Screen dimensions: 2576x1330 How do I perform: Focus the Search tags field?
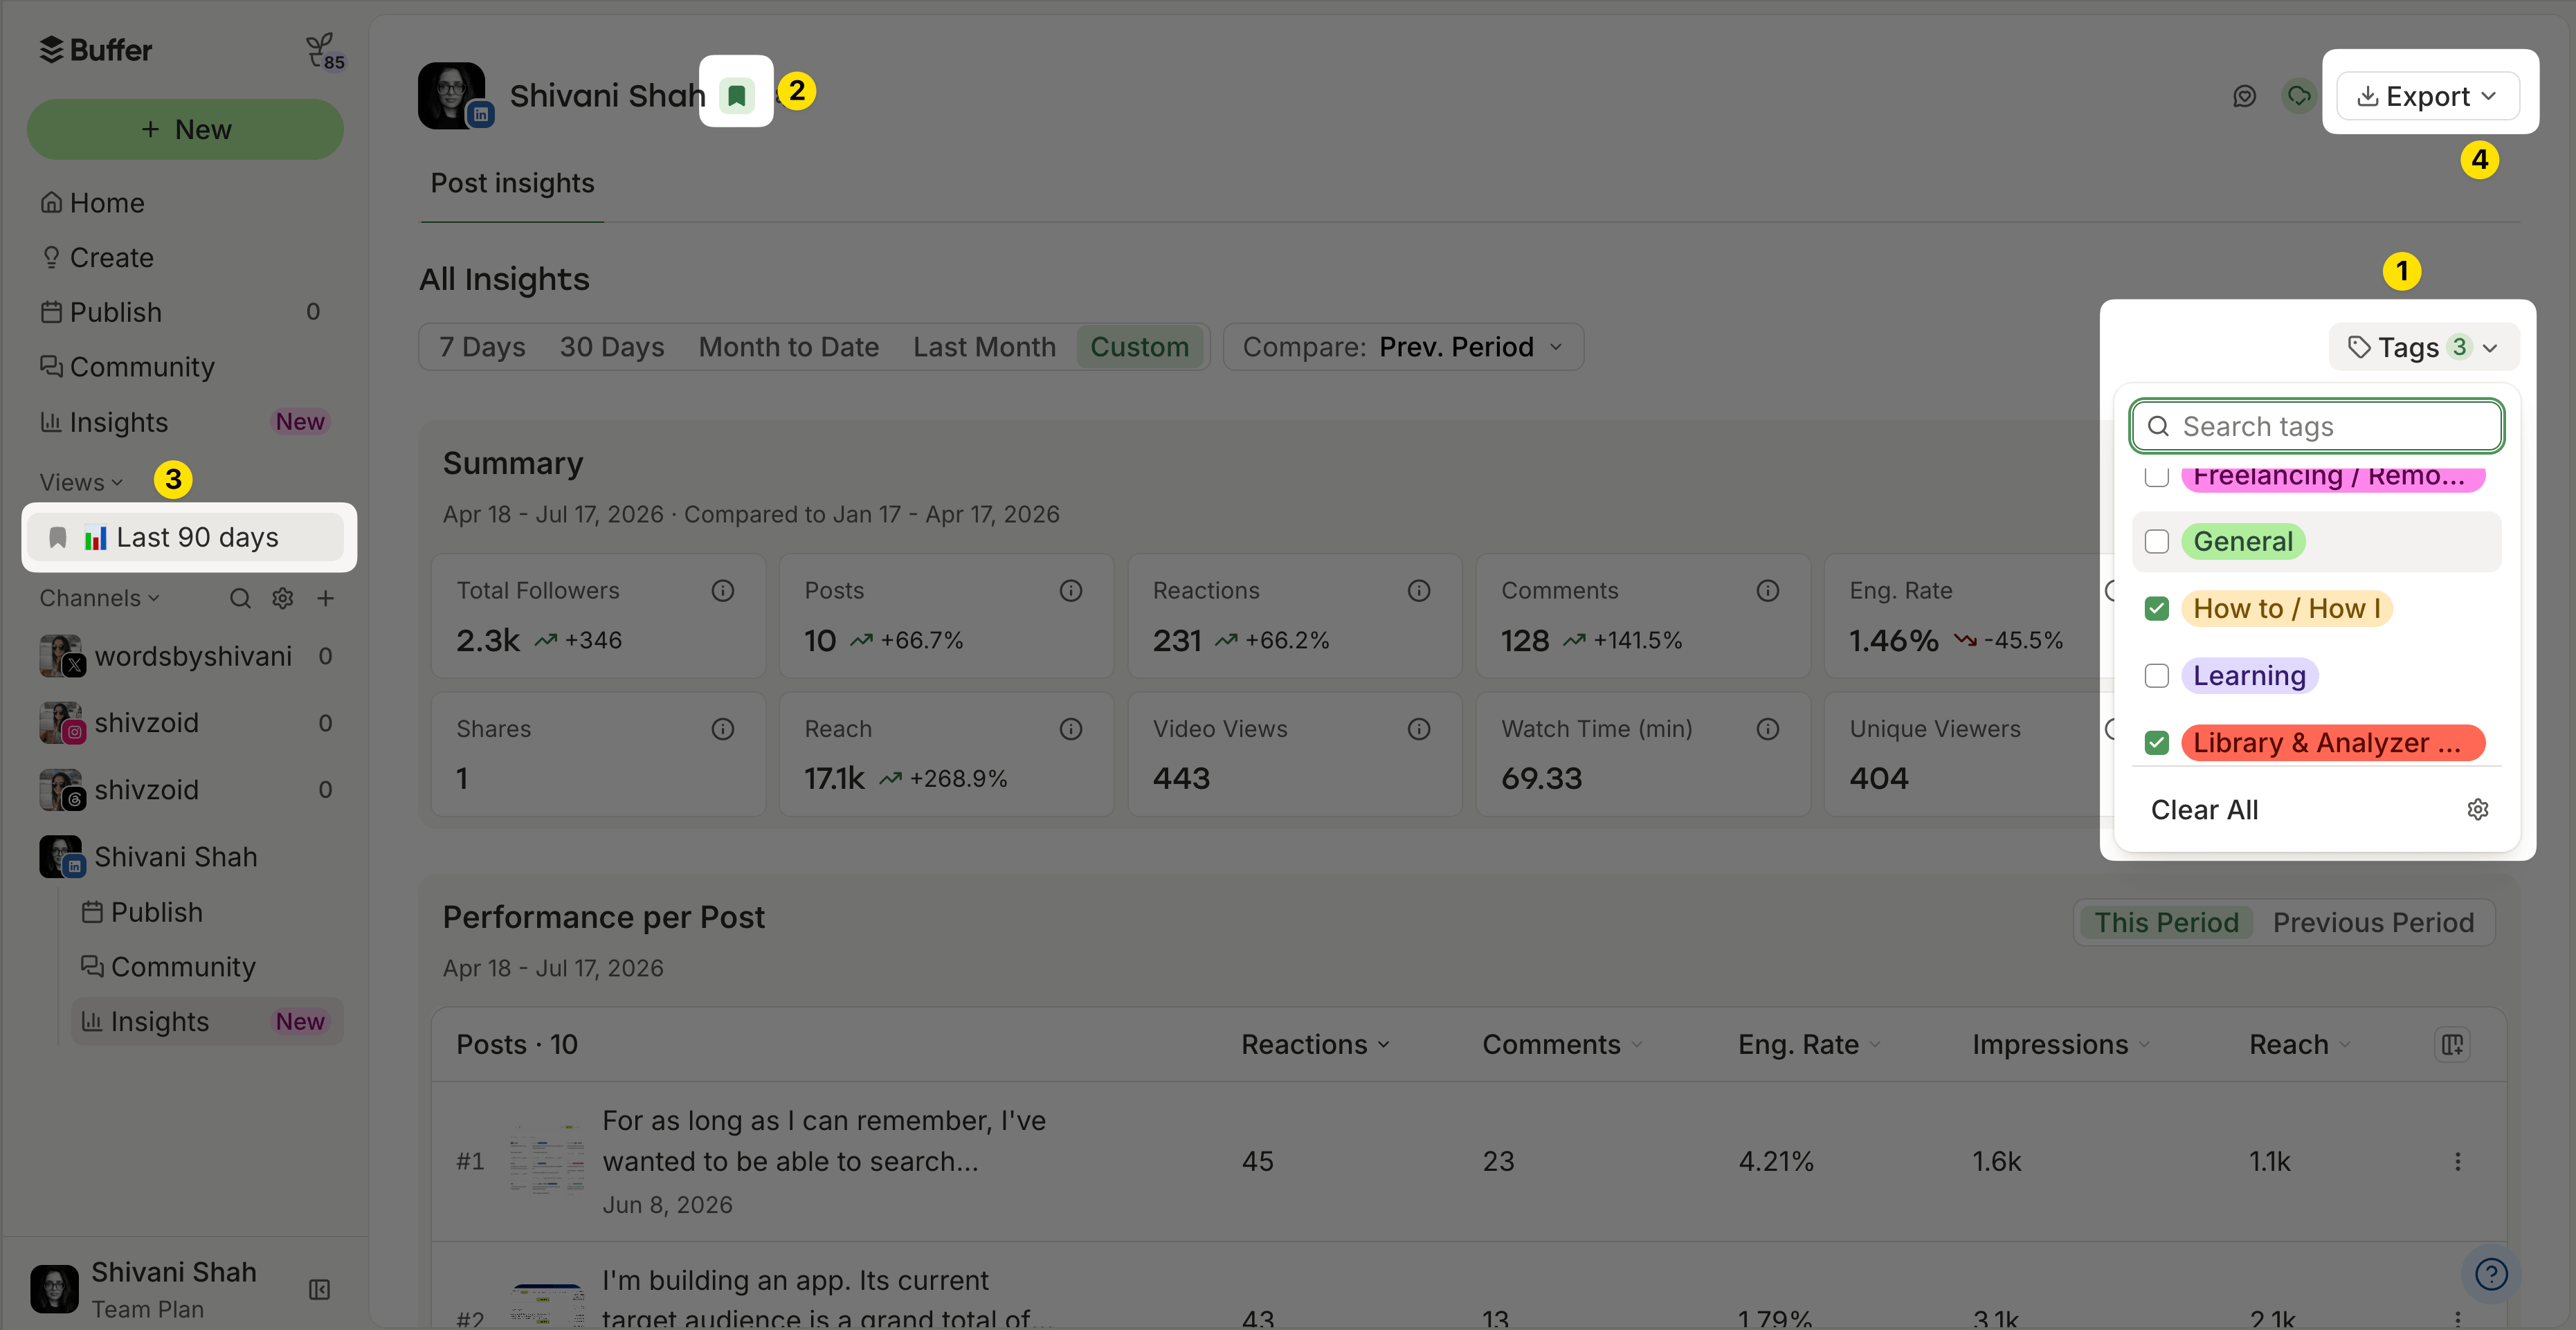[x=2316, y=427]
